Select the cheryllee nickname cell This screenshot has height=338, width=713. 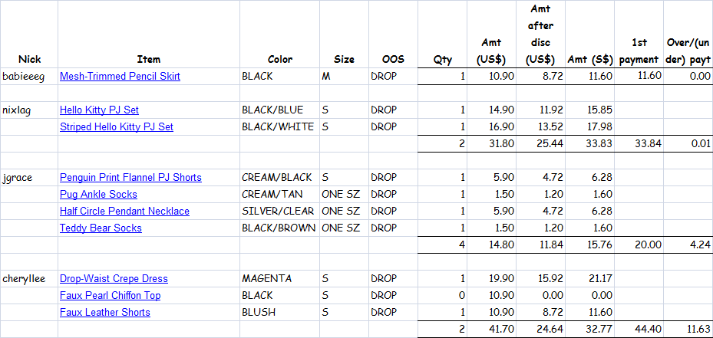point(29,278)
